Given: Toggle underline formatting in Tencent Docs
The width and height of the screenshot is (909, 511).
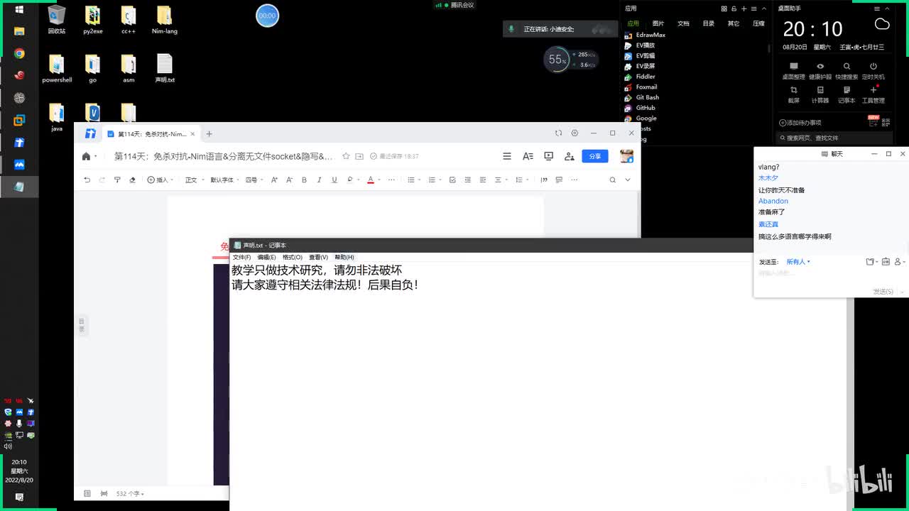Looking at the screenshot, I should (x=334, y=180).
